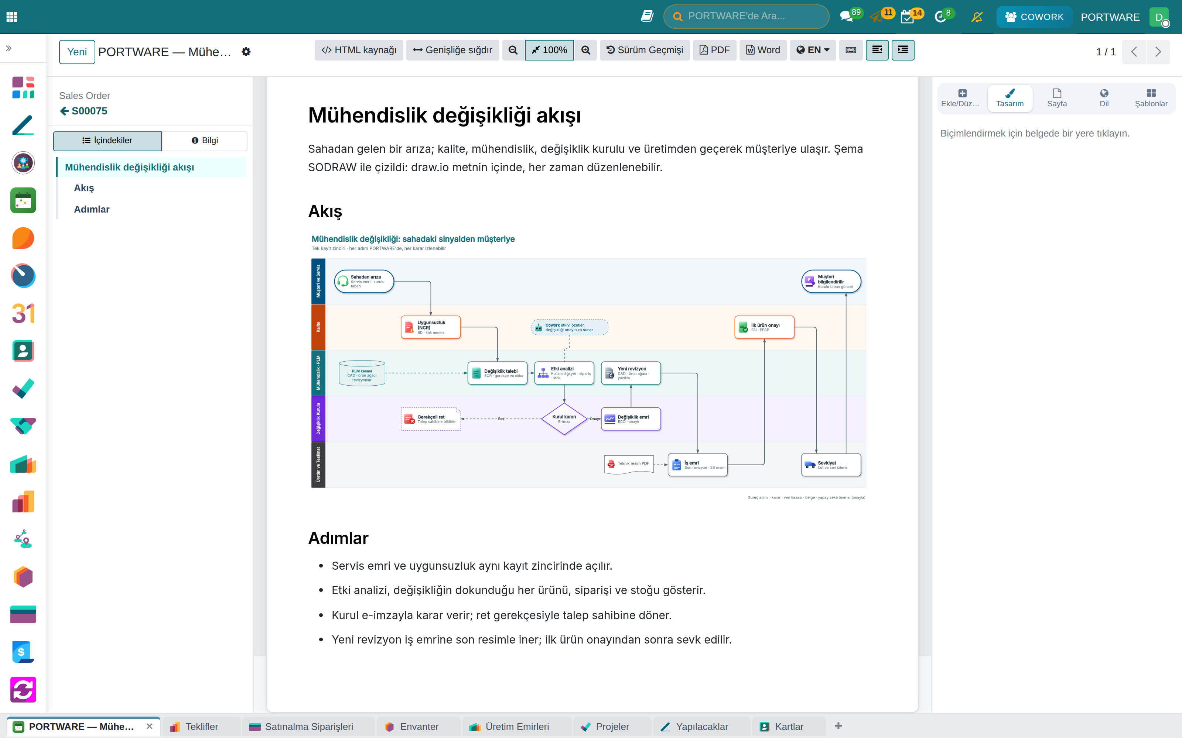Select the Şablonlar tab
Viewport: 1182px width, 738px height.
click(1151, 98)
